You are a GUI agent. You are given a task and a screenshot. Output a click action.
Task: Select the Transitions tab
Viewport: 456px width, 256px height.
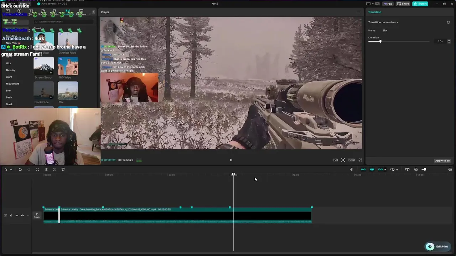pyautogui.click(x=67, y=12)
